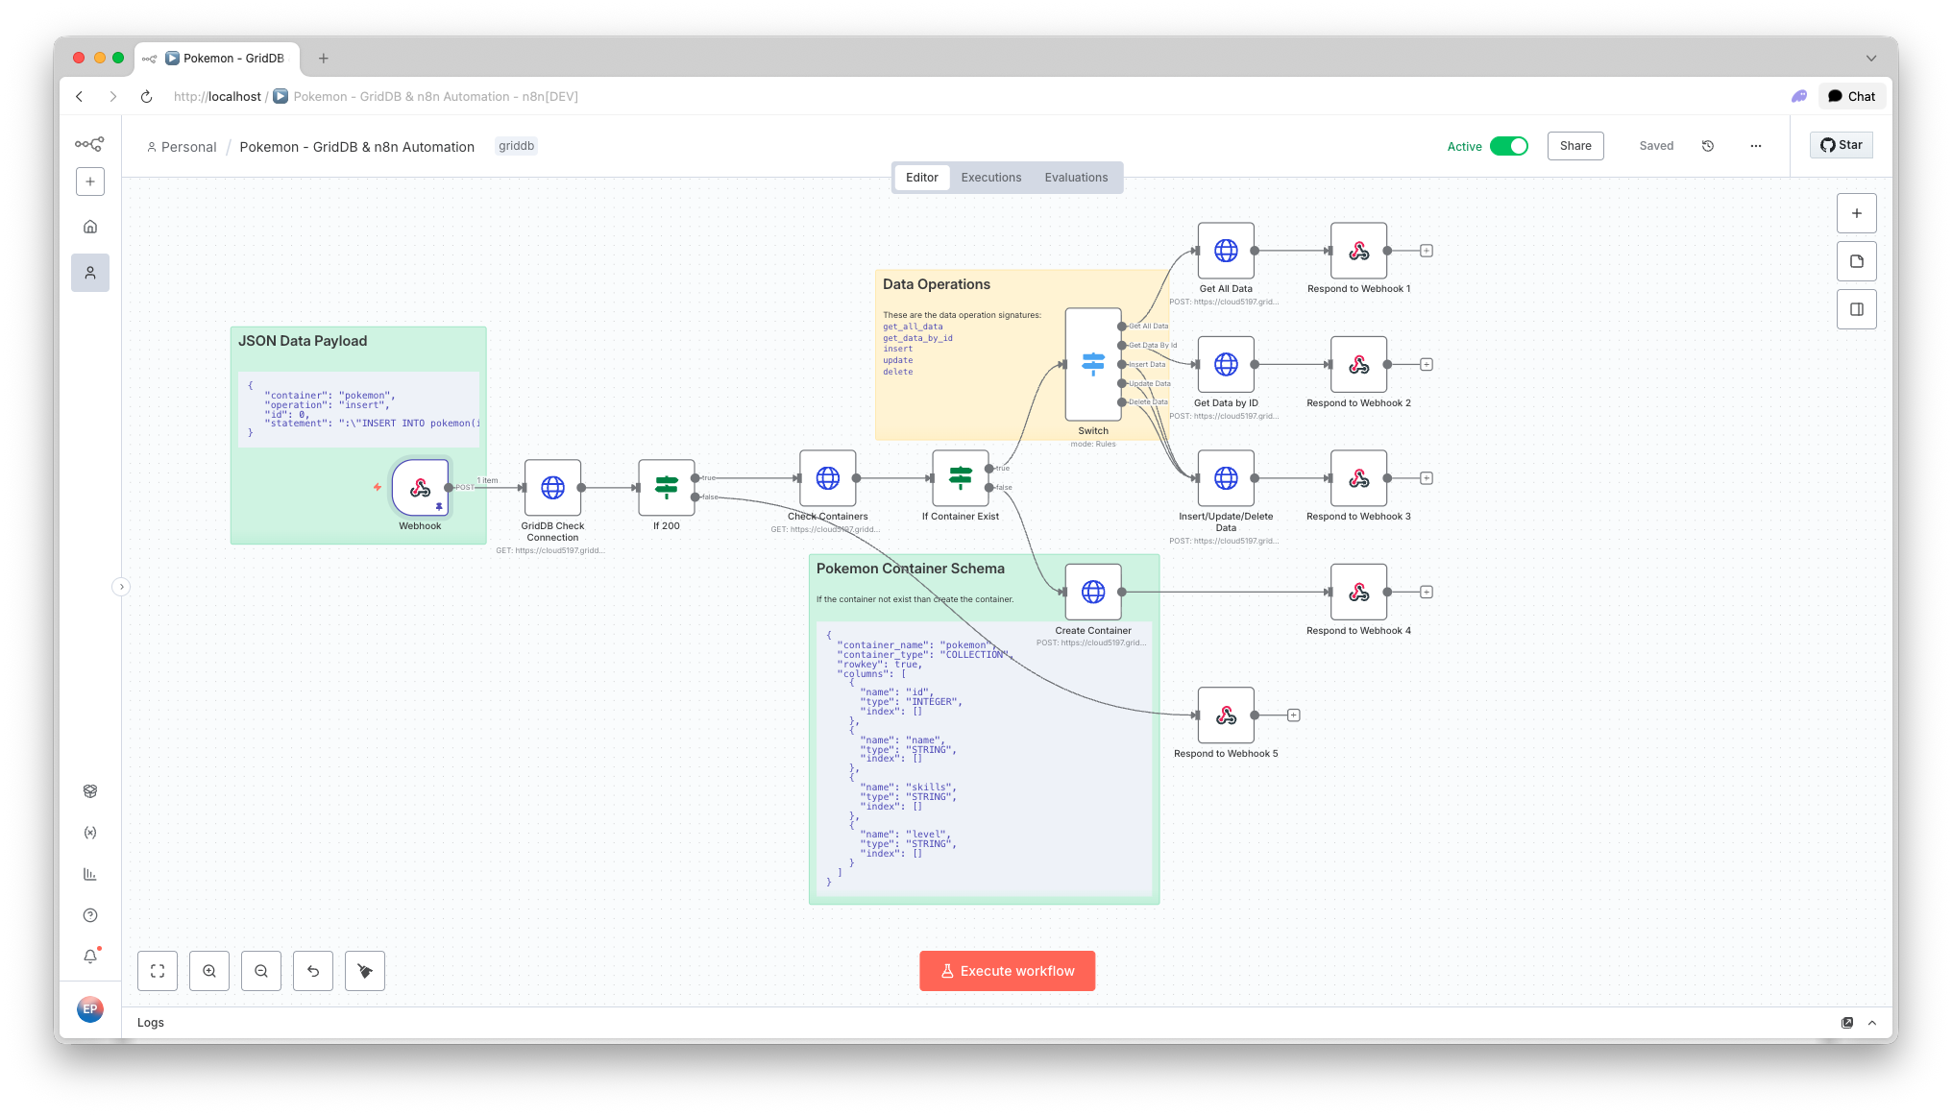Open the browser tab list chevron
1952x1115 pixels.
(x=1871, y=59)
